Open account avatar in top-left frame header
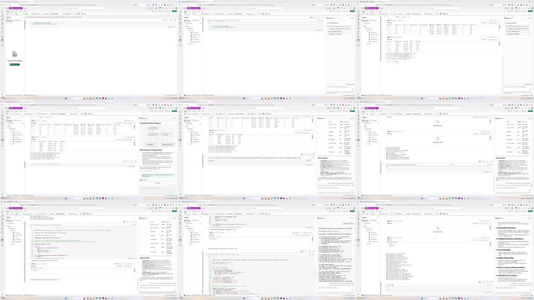The height and width of the screenshot is (300, 534). coord(176,8)
